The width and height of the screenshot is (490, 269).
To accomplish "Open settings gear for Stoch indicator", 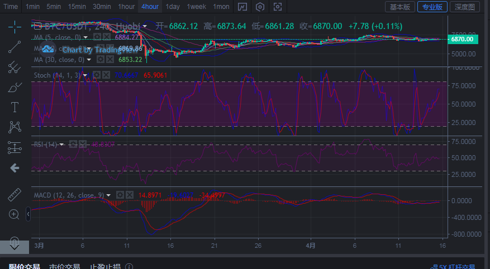I will [97, 75].
